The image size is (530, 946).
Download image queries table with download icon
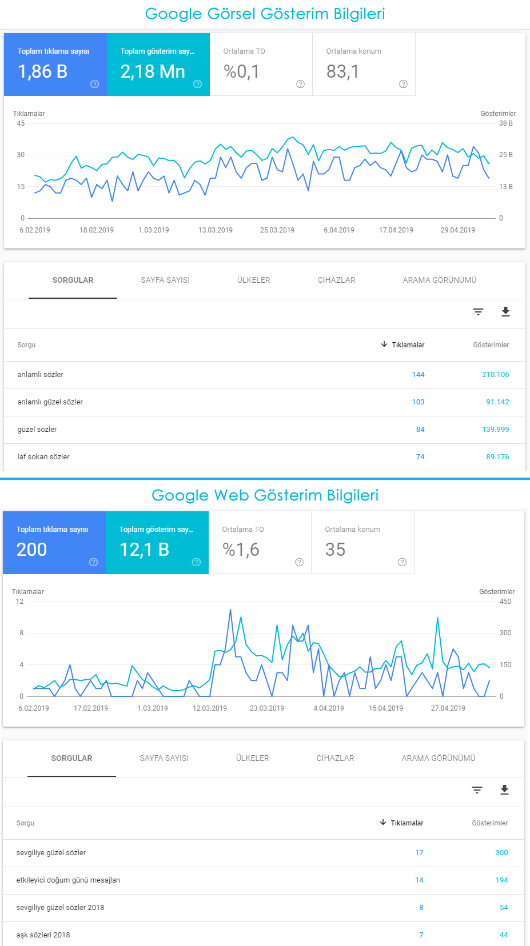[505, 311]
